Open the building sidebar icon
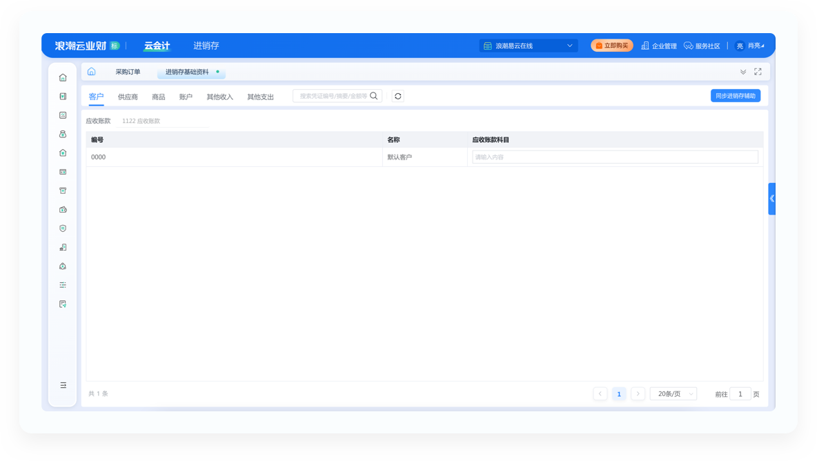Image resolution: width=817 pixels, height=461 pixels. 63,248
